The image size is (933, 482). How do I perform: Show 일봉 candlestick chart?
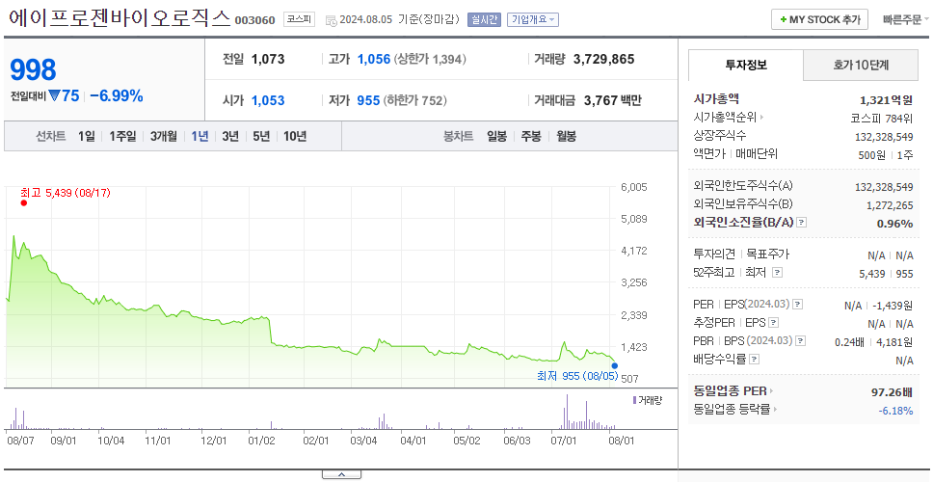pos(496,136)
